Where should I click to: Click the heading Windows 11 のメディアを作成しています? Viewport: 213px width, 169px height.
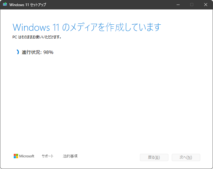87,27
